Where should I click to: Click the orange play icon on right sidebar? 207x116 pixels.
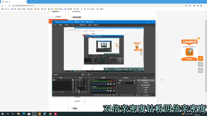(200, 59)
